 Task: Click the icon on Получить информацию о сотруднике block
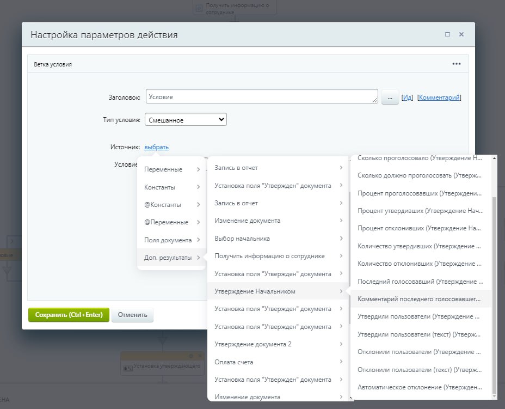pos(199,8)
